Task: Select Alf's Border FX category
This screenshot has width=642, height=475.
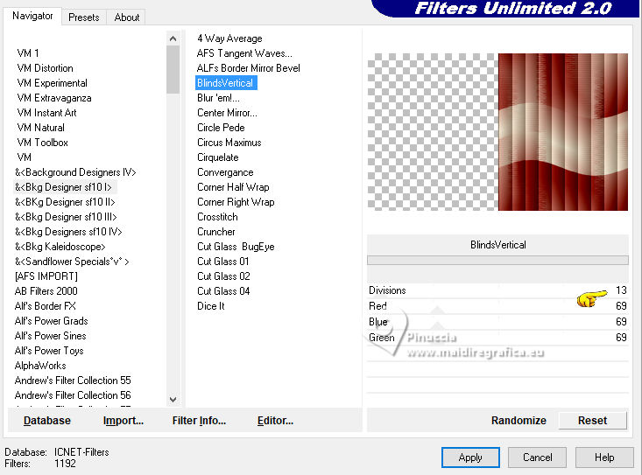Action: pos(45,306)
